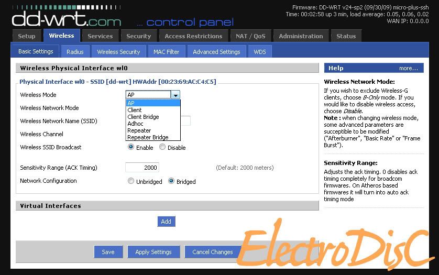Select Bridged network configuration
Screen dimensions: 439x275
click(x=171, y=181)
